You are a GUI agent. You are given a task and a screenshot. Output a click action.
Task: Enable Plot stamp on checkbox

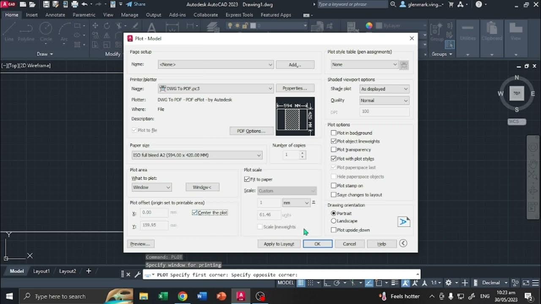[333, 185]
